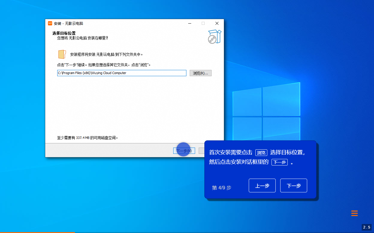Click the 2.5 indicator on the taskbar
This screenshot has width=374, height=233.
367,227
